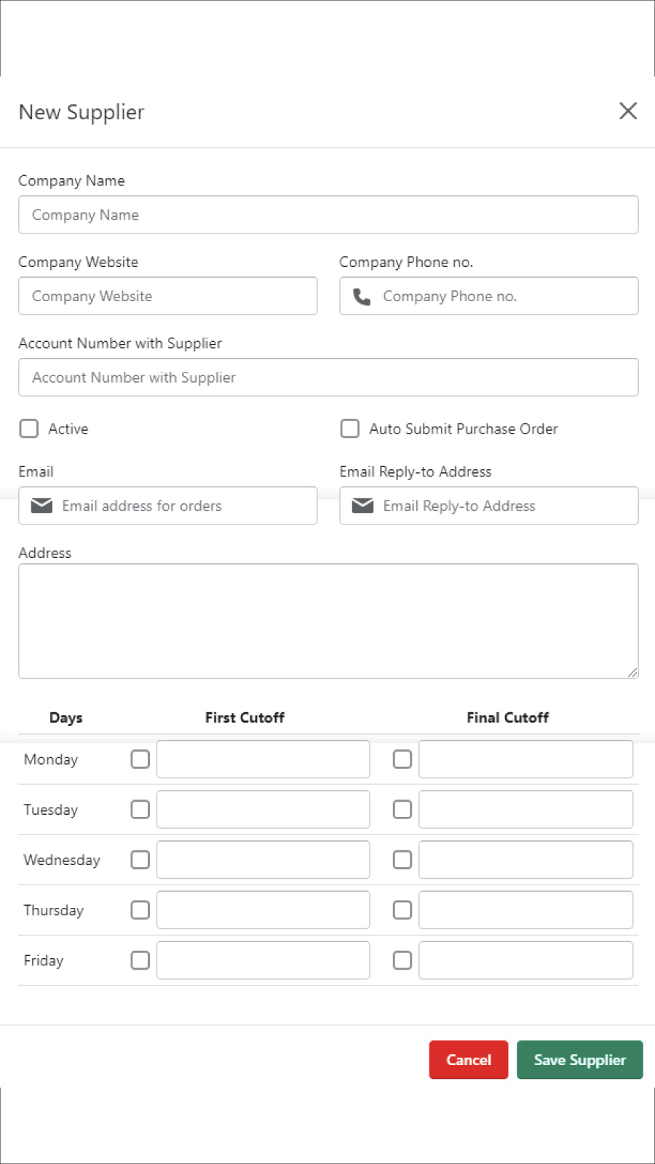The height and width of the screenshot is (1164, 655).
Task: Click the phone icon in Company Phone field
Action: [x=362, y=296]
